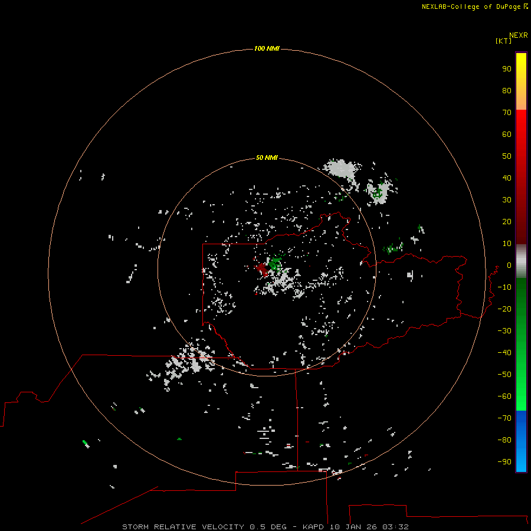Click the 40 value on the velocity scale
The height and width of the screenshot is (531, 531).
[x=507, y=178]
